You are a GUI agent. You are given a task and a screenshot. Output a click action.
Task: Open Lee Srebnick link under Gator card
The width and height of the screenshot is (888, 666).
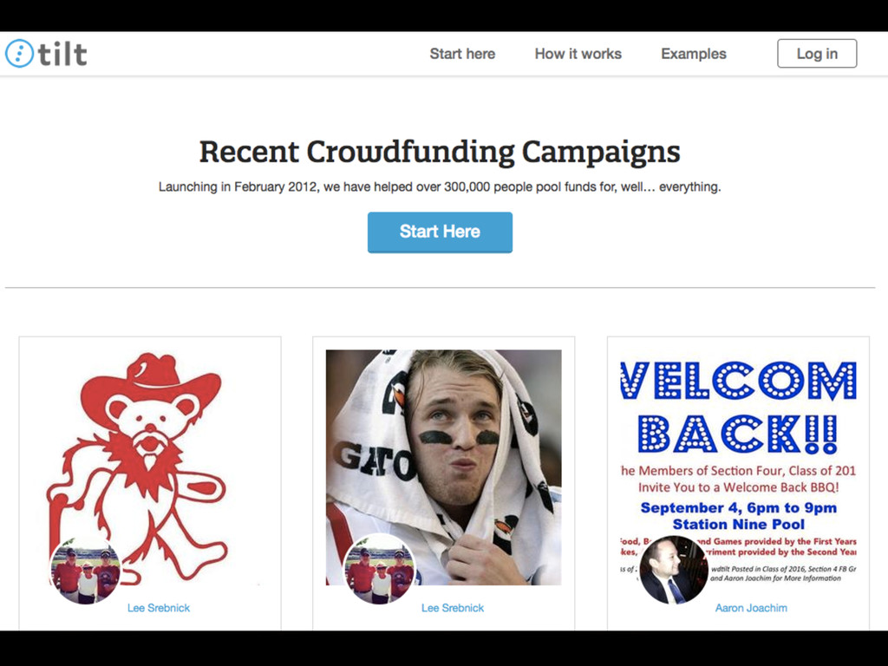pyautogui.click(x=453, y=608)
